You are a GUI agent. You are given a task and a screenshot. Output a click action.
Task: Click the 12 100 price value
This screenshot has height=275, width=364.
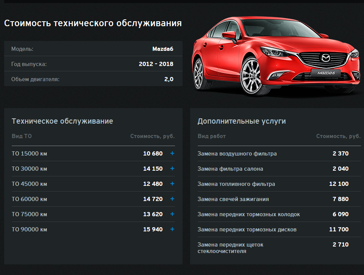pyautogui.click(x=339, y=184)
